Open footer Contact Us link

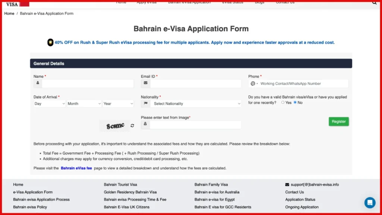[x=294, y=192]
